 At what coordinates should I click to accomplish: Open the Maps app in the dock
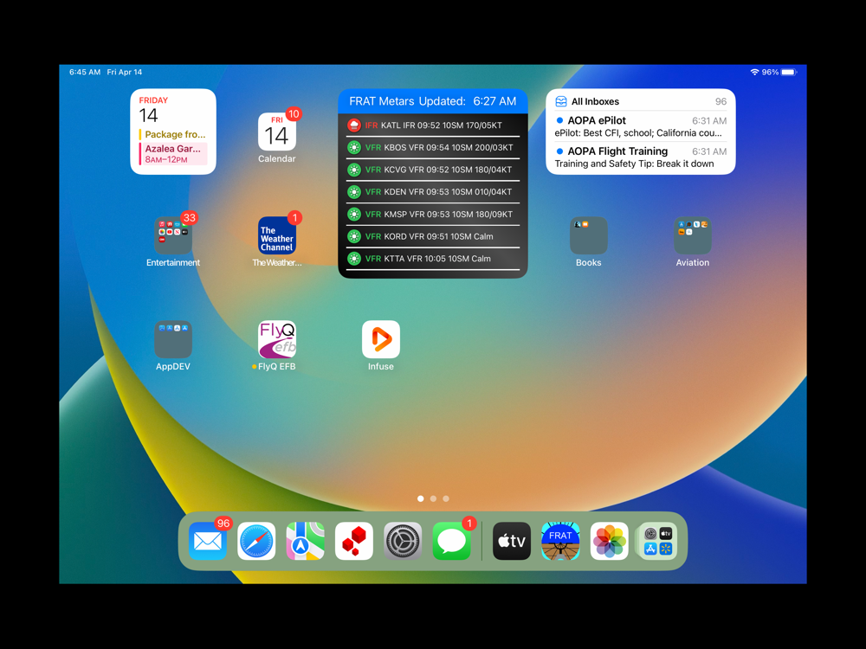(x=306, y=541)
